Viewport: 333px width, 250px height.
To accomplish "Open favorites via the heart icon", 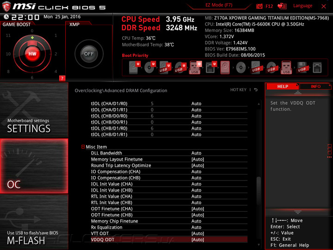I will 282,6.
